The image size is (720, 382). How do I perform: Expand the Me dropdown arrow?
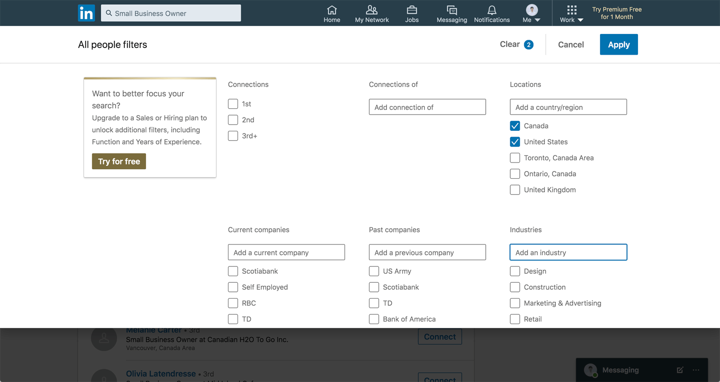(537, 20)
